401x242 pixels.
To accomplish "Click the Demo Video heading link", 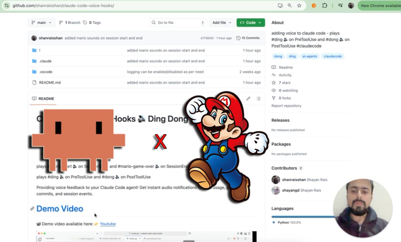I will click(x=60, y=209).
